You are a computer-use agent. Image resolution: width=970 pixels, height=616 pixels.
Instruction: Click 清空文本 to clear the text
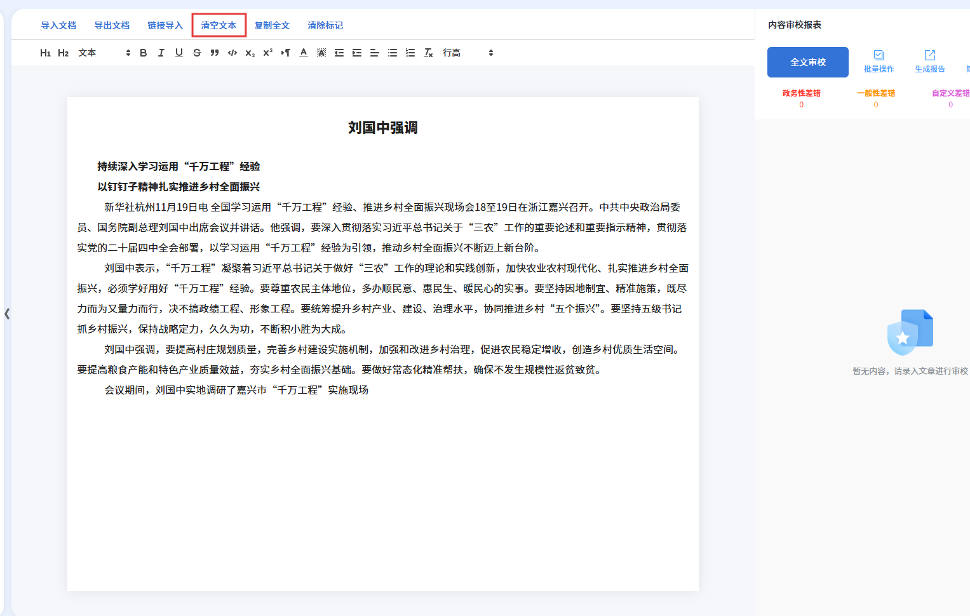click(219, 25)
